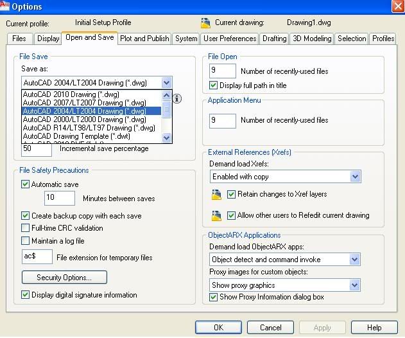Screen dimensions: 405x338
Task: Click the format list scroll-up arrow
Action: (167, 95)
